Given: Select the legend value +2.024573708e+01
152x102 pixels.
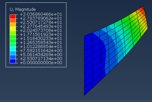Looking at the screenshot, I should pos(41,30).
